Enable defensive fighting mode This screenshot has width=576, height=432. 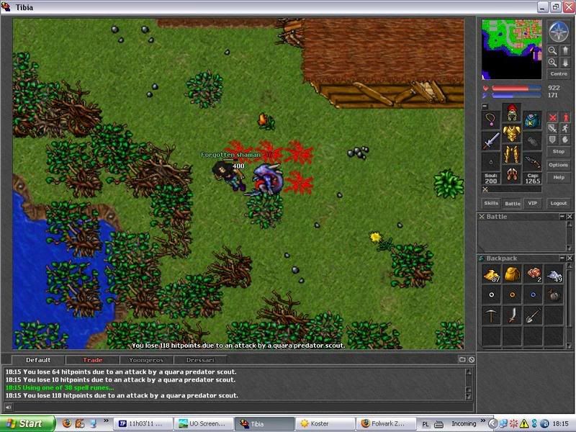[552, 140]
